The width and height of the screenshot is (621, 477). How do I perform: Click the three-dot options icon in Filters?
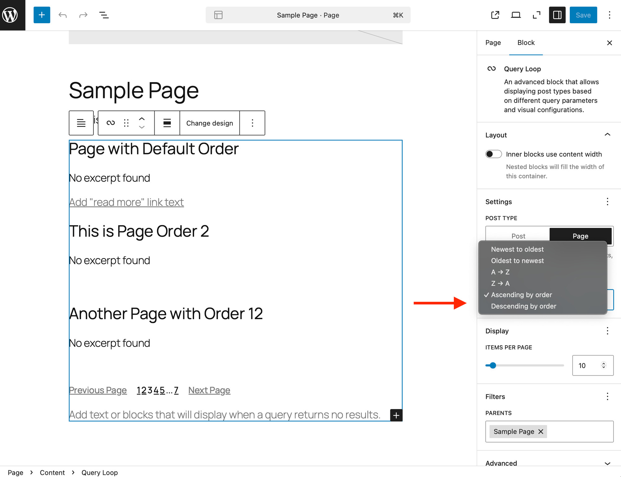point(607,396)
